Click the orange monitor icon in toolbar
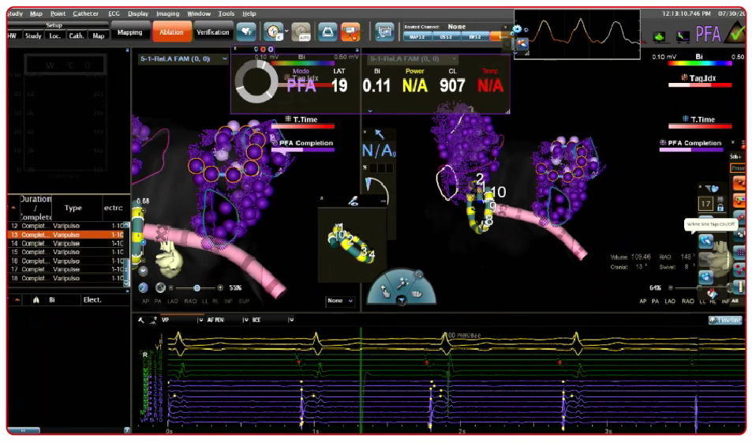 351,32
